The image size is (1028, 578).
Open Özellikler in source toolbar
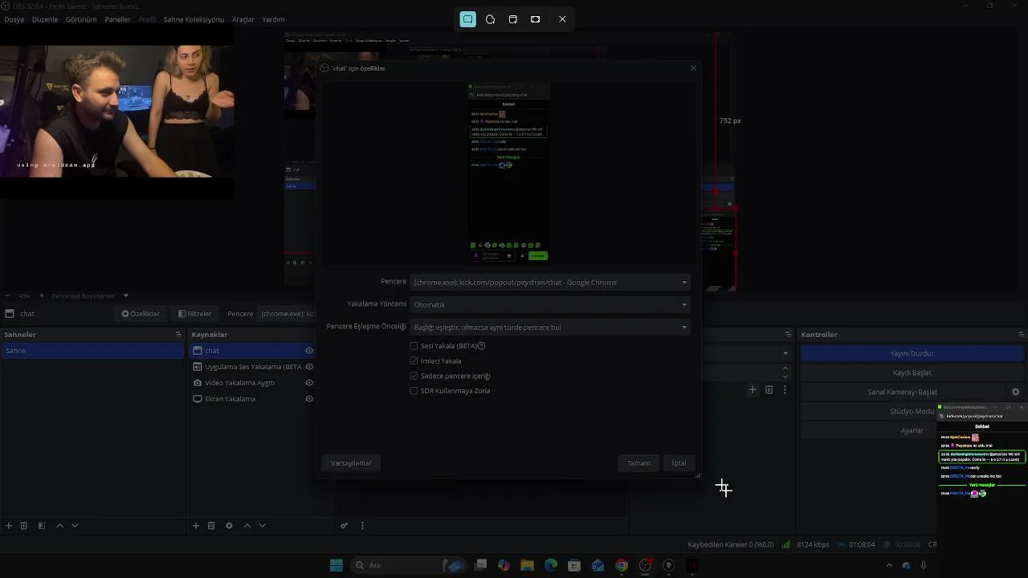[x=141, y=314]
